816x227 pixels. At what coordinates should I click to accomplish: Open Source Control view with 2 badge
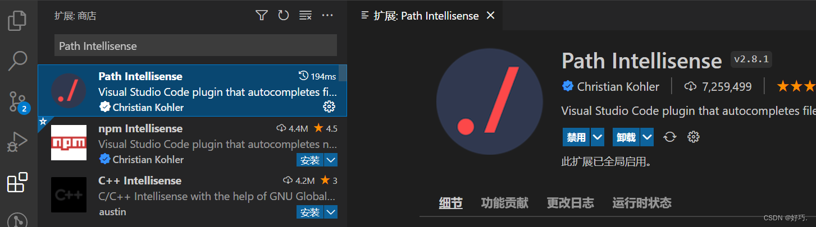click(x=18, y=101)
